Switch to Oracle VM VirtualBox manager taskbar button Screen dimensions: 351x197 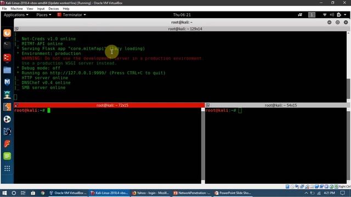pyautogui.click(x=68, y=193)
